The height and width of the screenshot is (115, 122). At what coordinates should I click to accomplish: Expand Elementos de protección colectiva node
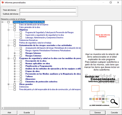pos(15,82)
